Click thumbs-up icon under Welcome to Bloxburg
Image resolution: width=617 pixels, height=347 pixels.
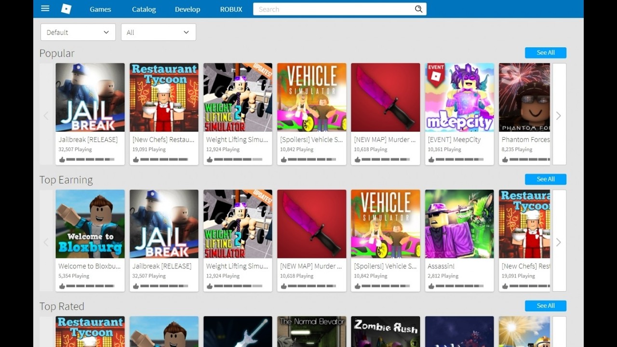tap(62, 286)
